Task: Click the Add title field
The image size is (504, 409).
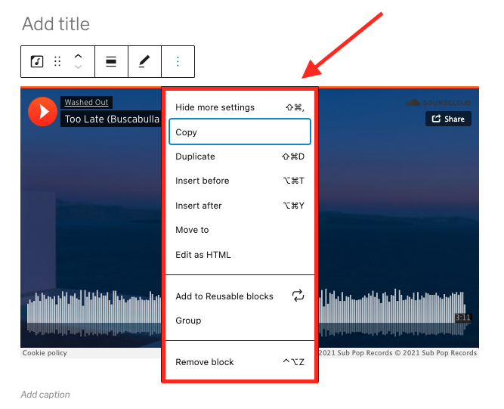Action: click(56, 23)
